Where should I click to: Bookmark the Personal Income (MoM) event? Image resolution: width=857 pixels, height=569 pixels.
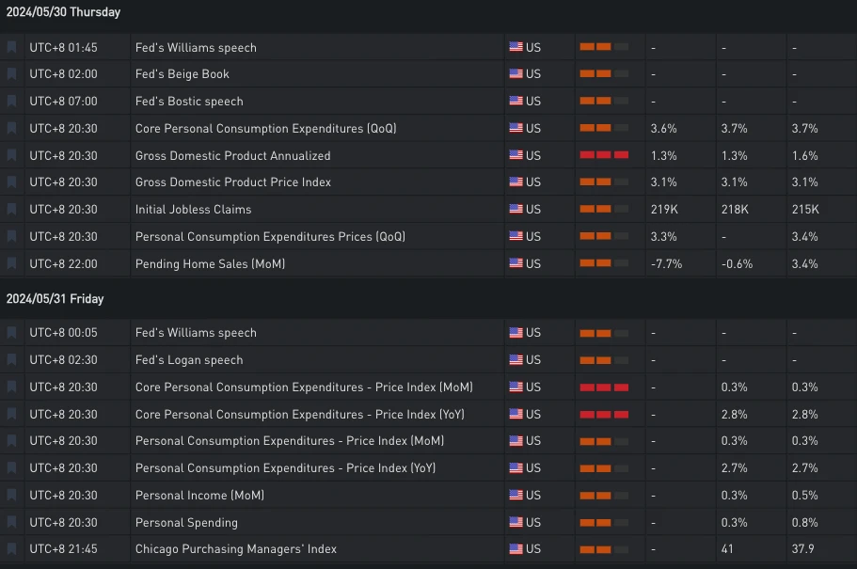click(x=12, y=495)
